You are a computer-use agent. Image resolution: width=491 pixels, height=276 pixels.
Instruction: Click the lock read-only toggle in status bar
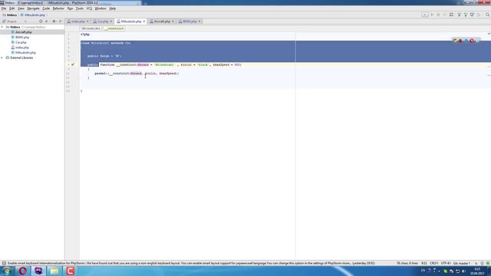[x=476, y=263]
